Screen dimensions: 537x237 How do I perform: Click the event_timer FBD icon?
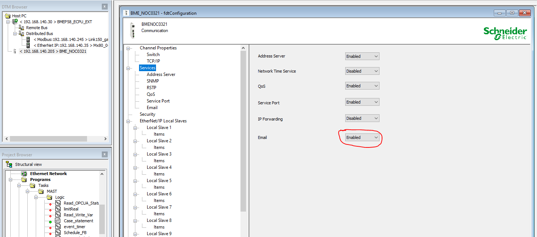58,227
